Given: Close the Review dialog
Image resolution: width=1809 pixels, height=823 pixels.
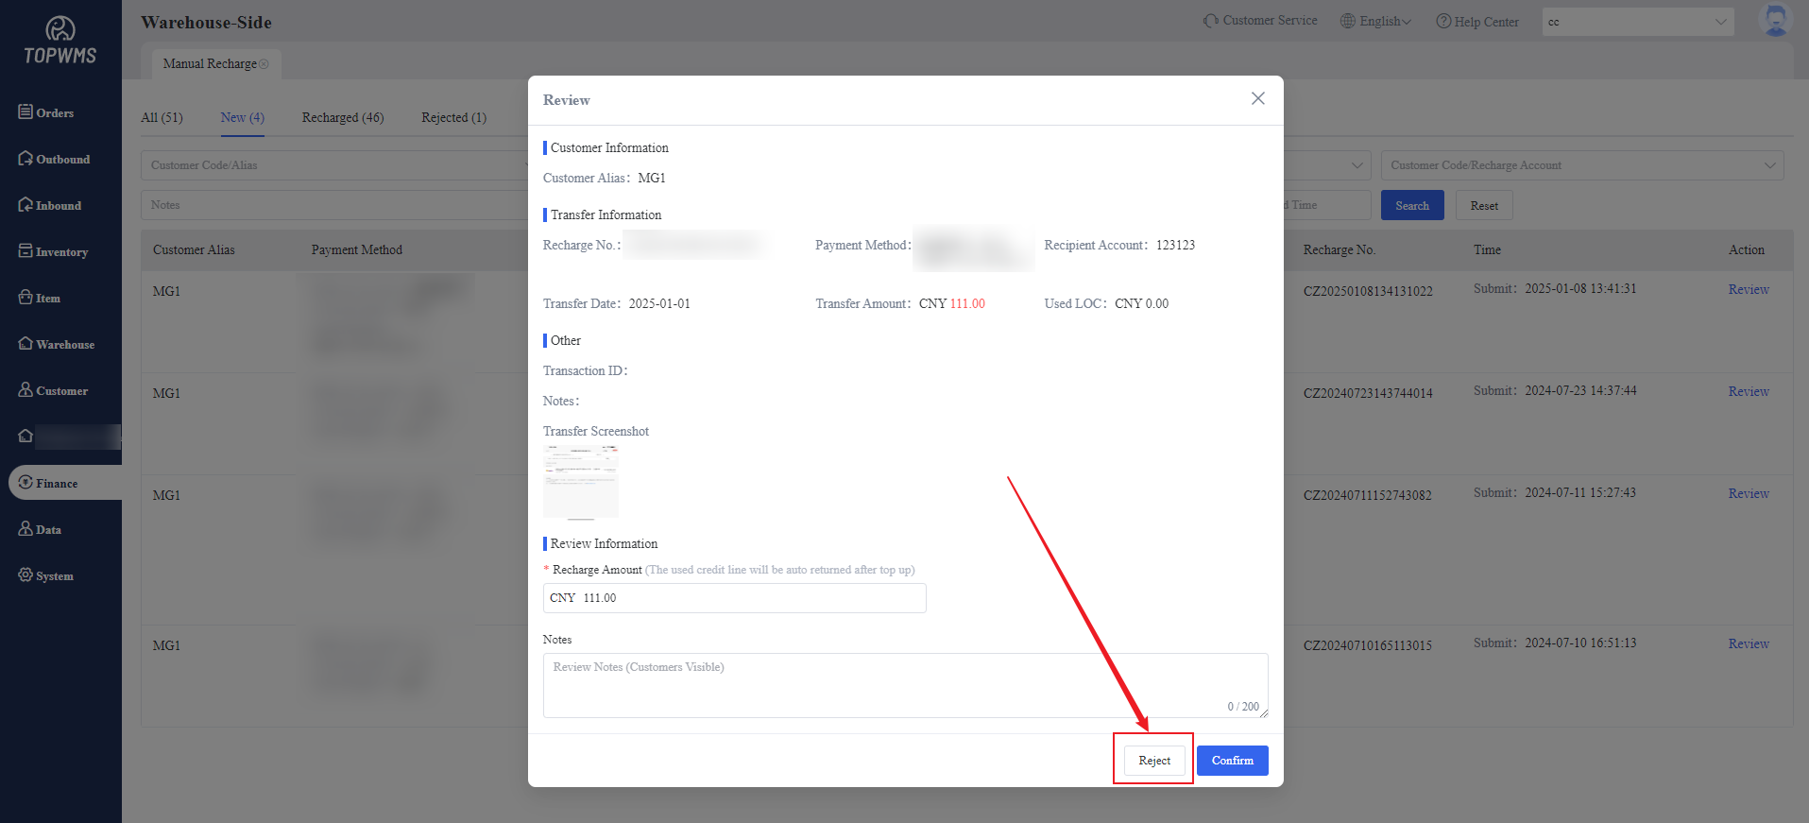Looking at the screenshot, I should 1257,98.
